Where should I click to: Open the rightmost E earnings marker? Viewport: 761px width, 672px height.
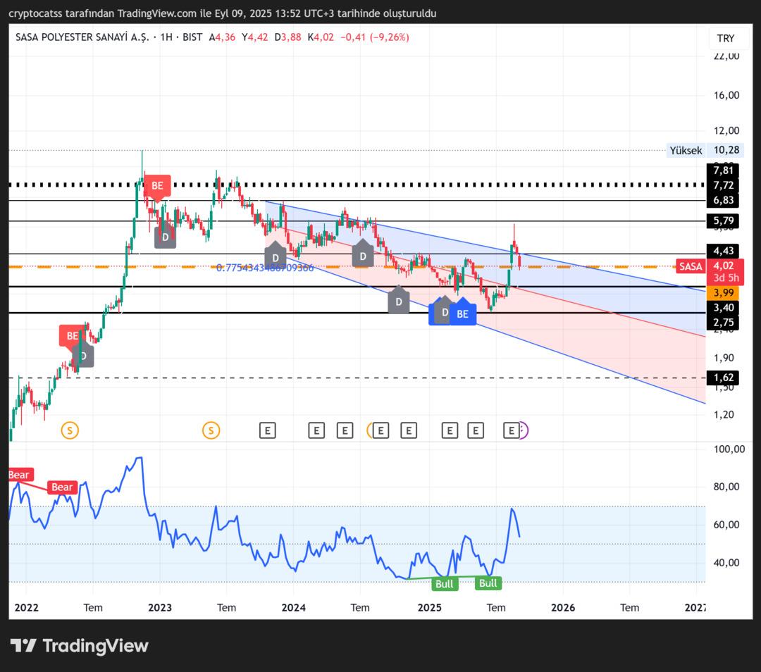(x=511, y=430)
